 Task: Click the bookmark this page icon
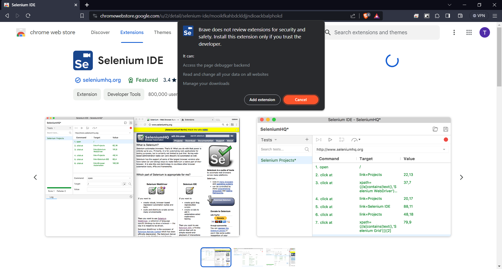point(82,16)
